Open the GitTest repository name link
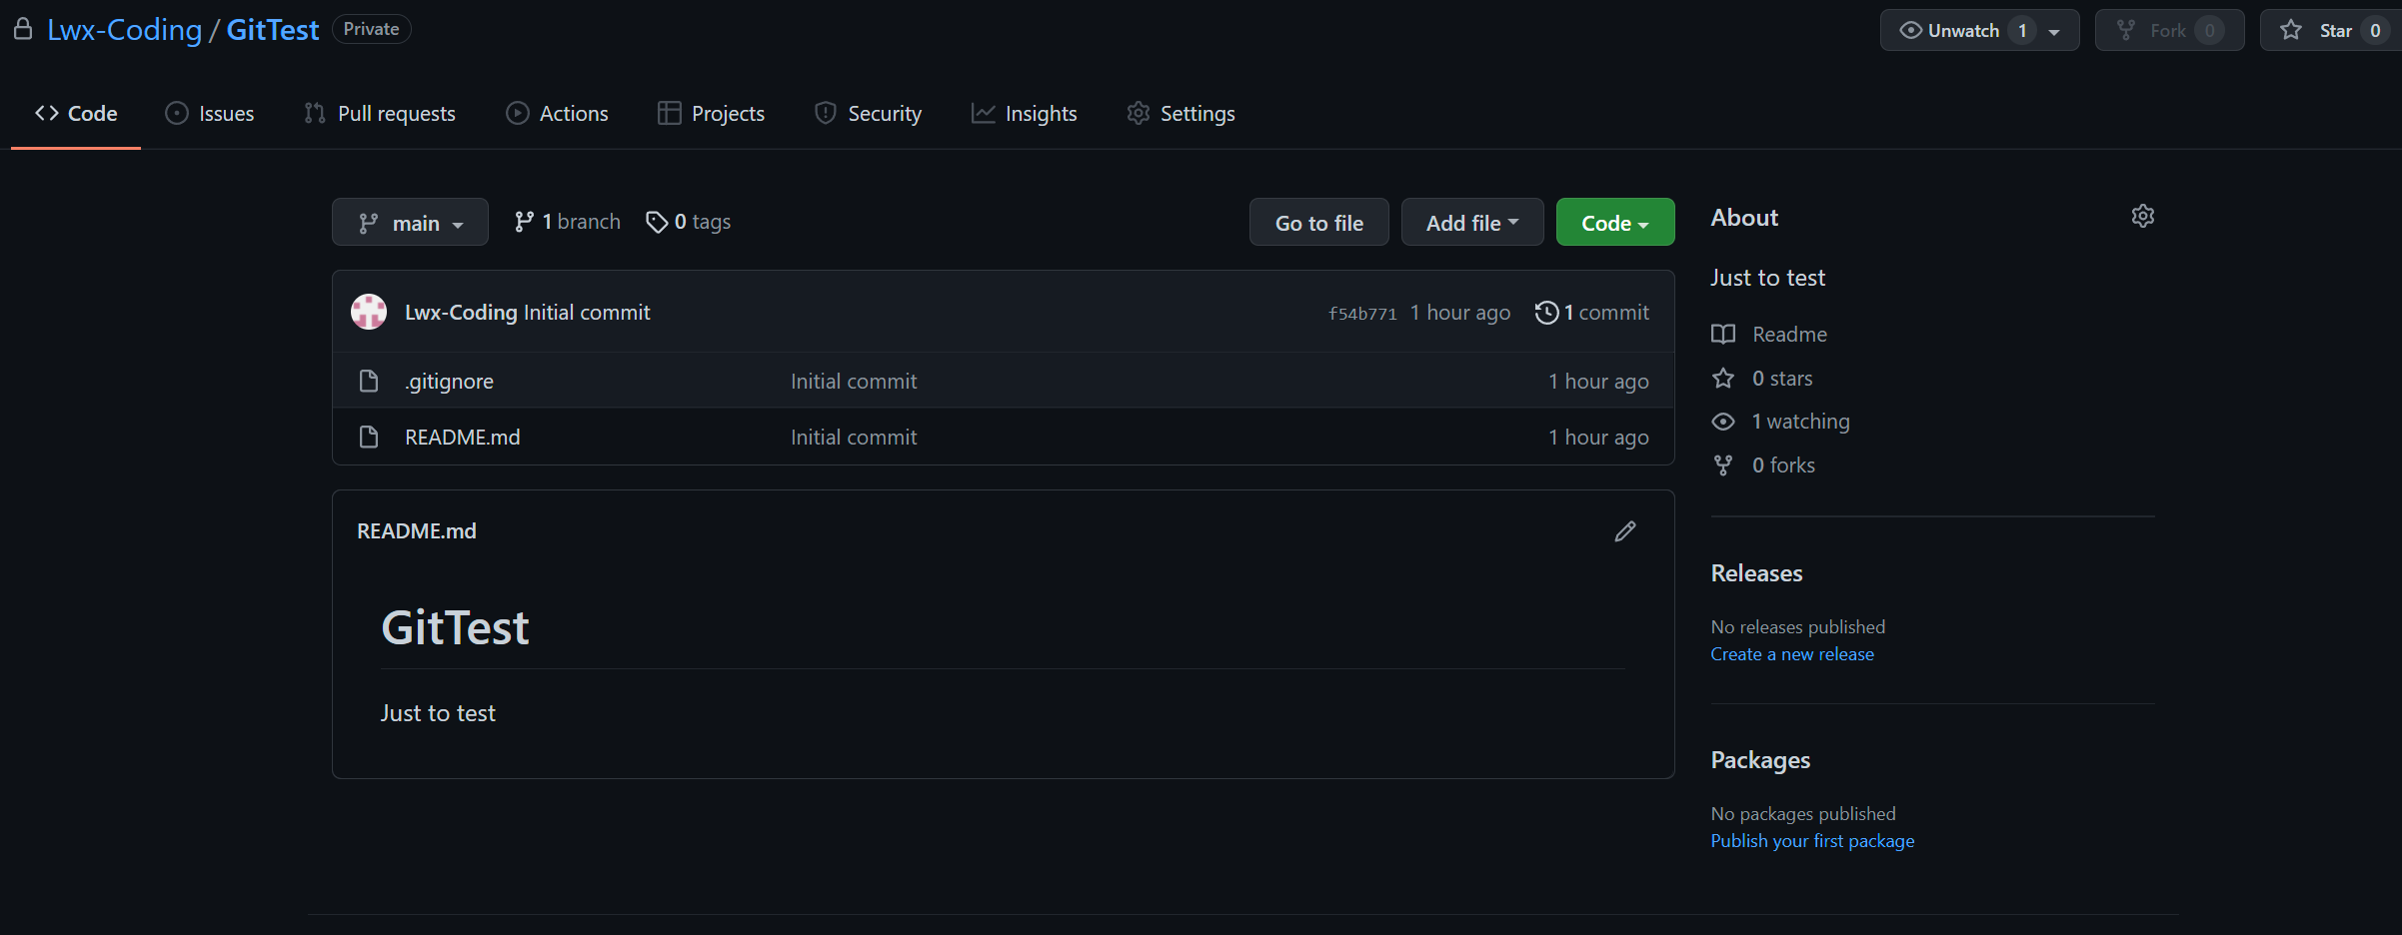 (x=273, y=29)
